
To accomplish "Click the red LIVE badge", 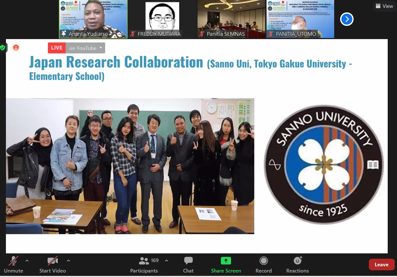I will coord(57,48).
